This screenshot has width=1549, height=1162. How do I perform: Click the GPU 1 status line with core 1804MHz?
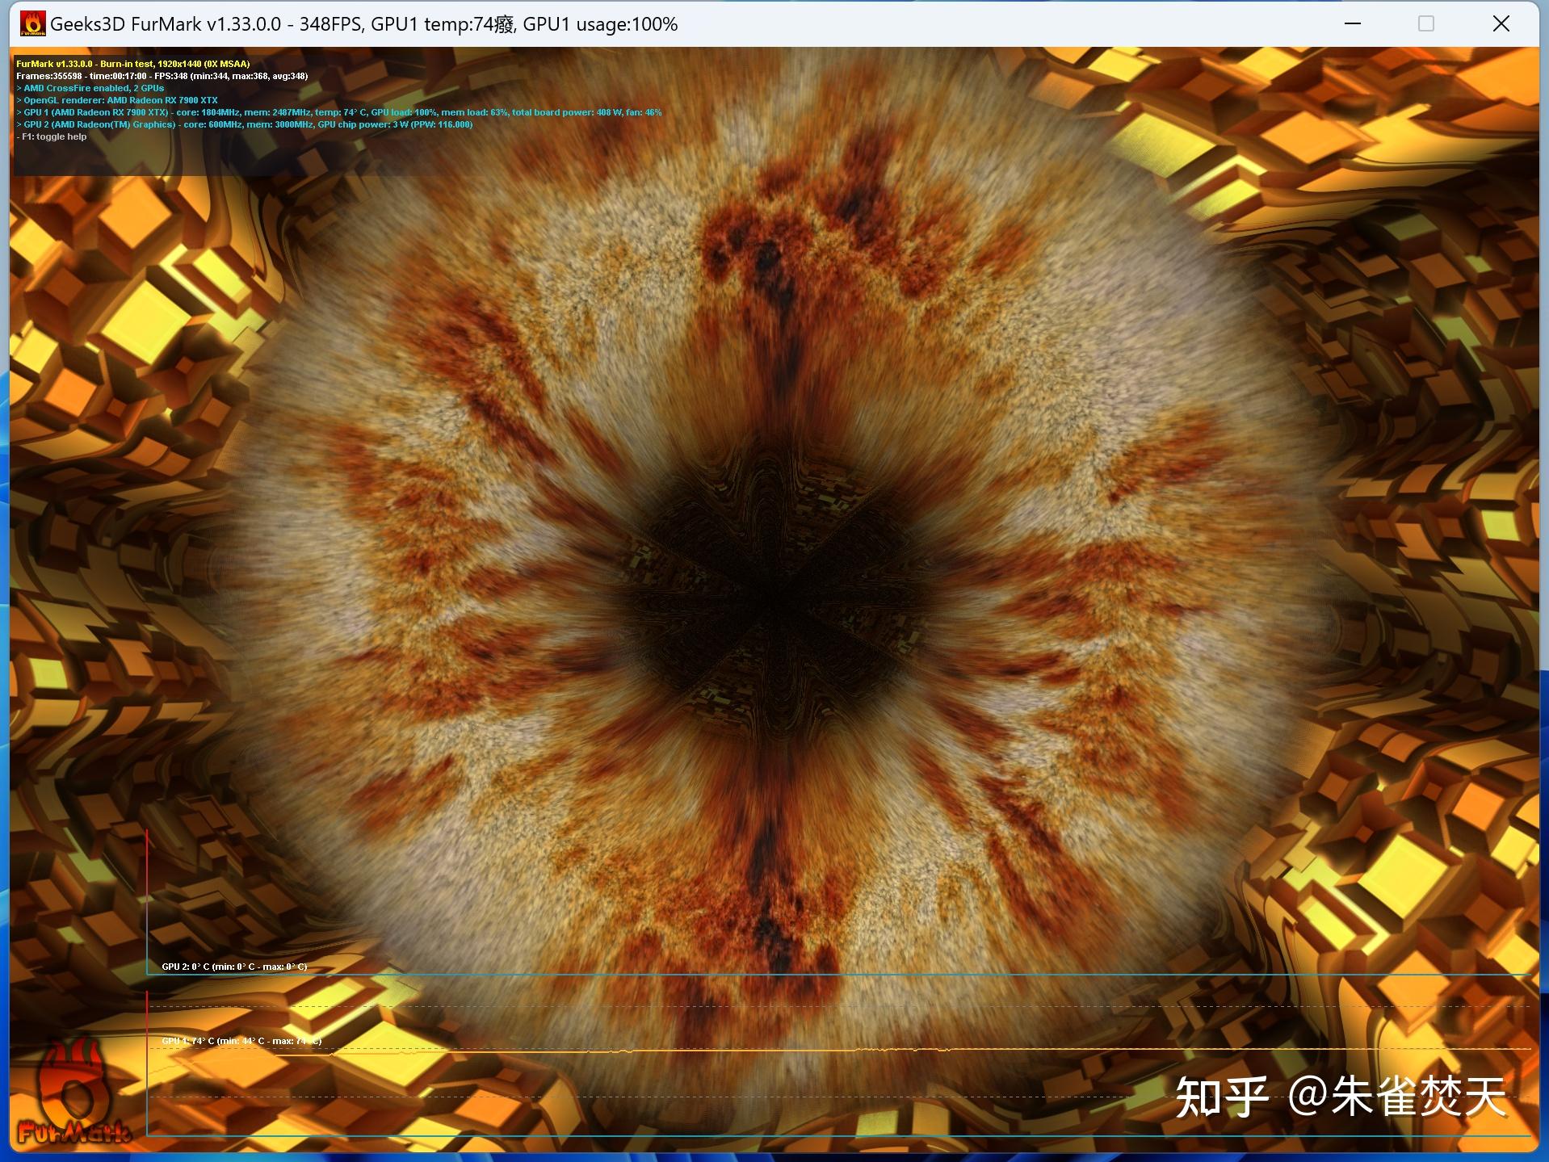coord(339,112)
